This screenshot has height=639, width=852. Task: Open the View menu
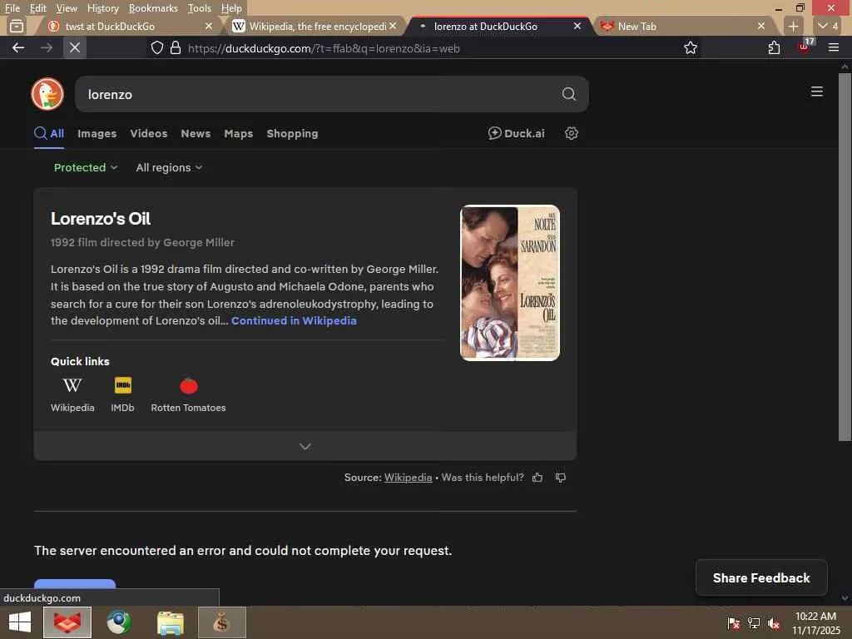(x=67, y=7)
